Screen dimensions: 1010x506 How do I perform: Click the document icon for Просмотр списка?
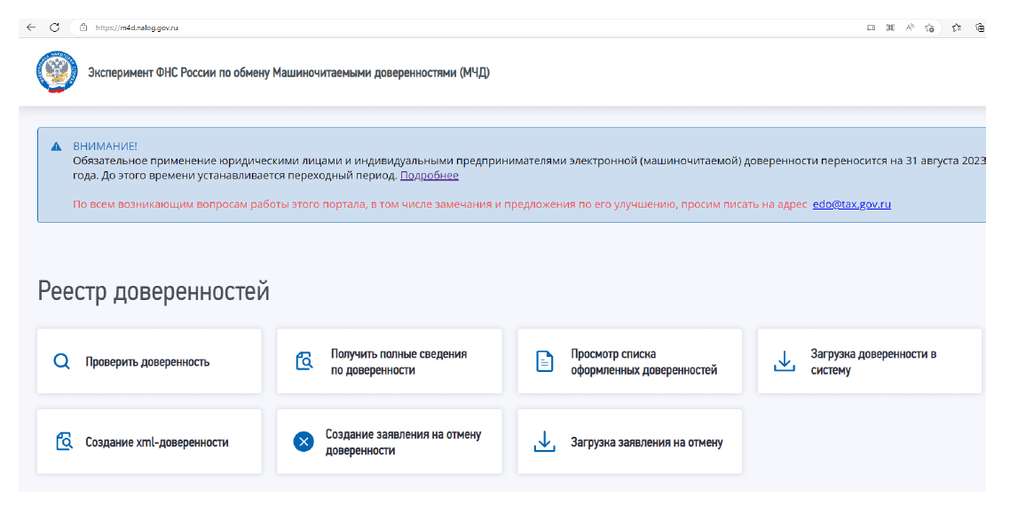(544, 361)
